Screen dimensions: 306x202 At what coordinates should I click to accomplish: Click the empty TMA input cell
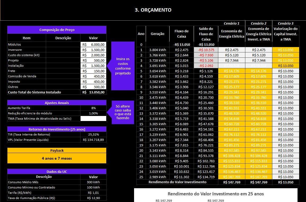coord(93,119)
